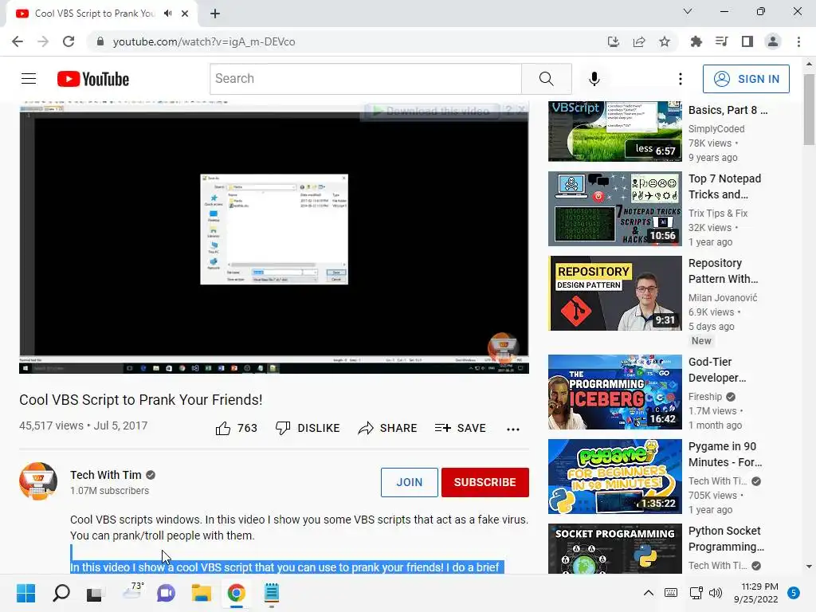Show hidden tray icons chevron

(x=649, y=593)
